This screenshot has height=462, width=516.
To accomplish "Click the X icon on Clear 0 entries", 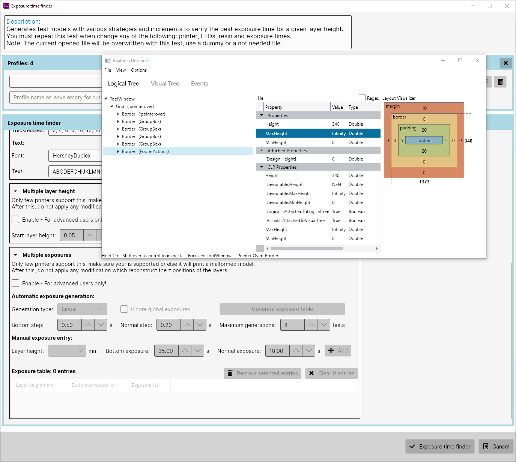I will pyautogui.click(x=311, y=373).
